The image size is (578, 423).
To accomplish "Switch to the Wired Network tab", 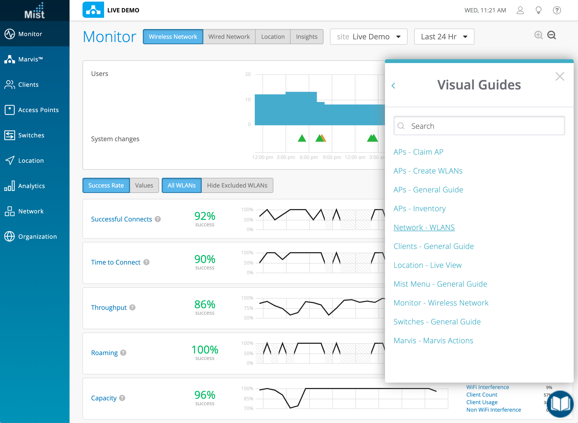I will point(229,37).
